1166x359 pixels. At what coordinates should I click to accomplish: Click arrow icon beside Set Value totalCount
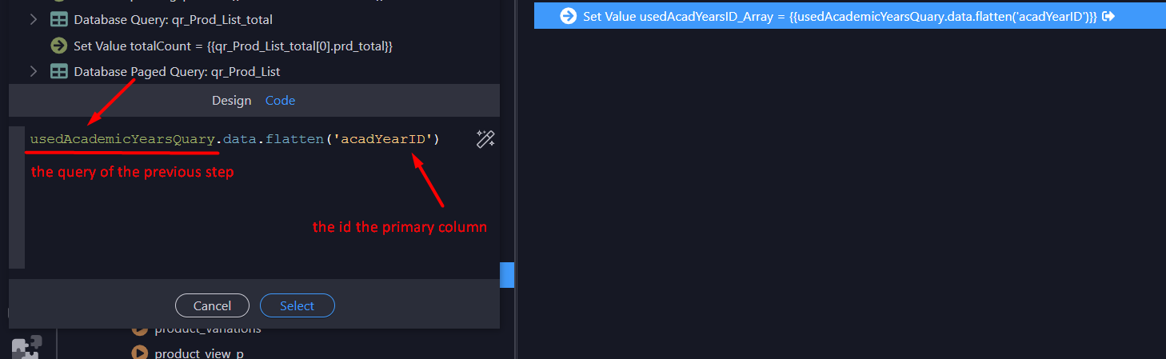click(58, 46)
